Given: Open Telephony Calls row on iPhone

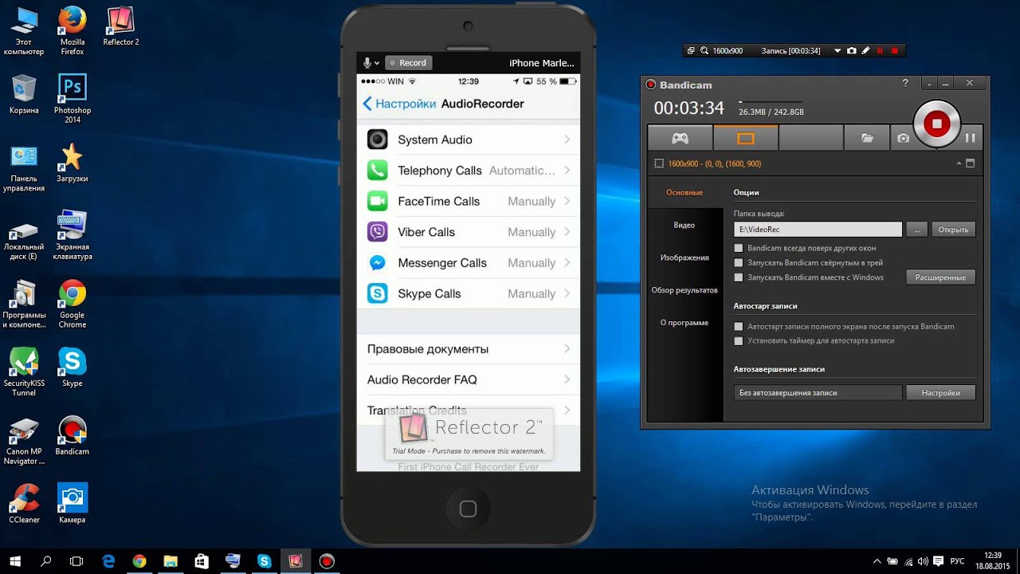Looking at the screenshot, I should 469,171.
